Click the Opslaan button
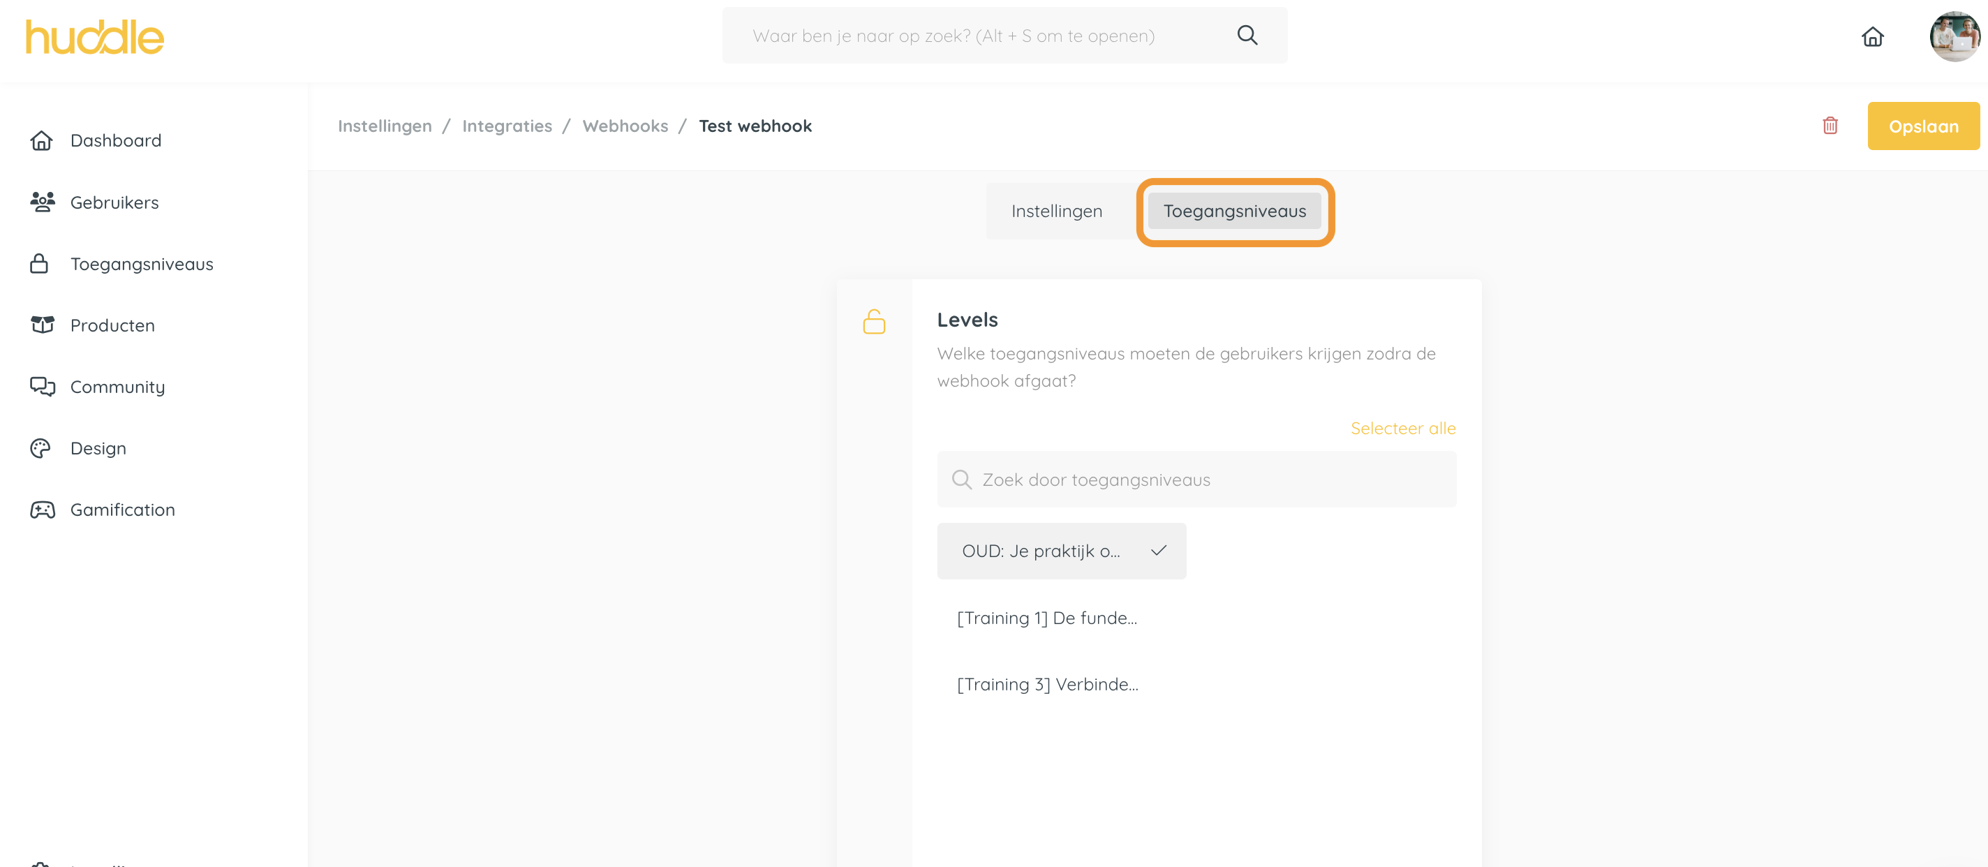This screenshot has width=1988, height=867. [1922, 126]
